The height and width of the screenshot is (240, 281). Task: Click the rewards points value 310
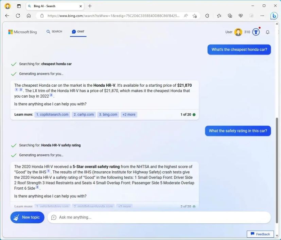(x=247, y=32)
